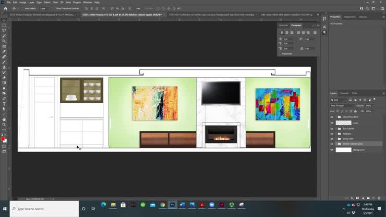Open the Window menu

pyautogui.click(x=88, y=3)
